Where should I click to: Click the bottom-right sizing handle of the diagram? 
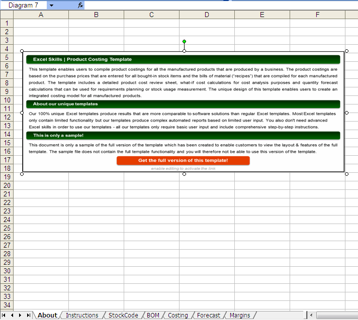346,174
